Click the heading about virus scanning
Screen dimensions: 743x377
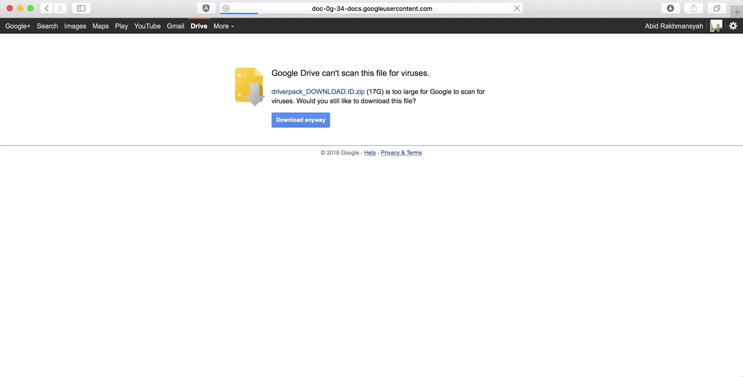350,73
